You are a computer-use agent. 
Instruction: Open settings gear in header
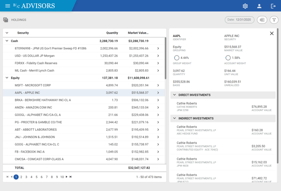click(x=245, y=6)
